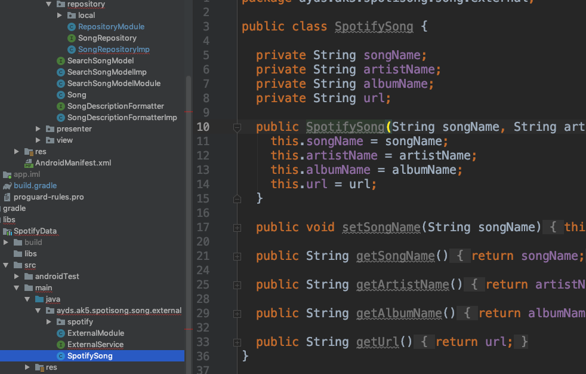This screenshot has height=374, width=586.
Task: Fold the SpotifySong constructor at line 10
Action: 237,127
